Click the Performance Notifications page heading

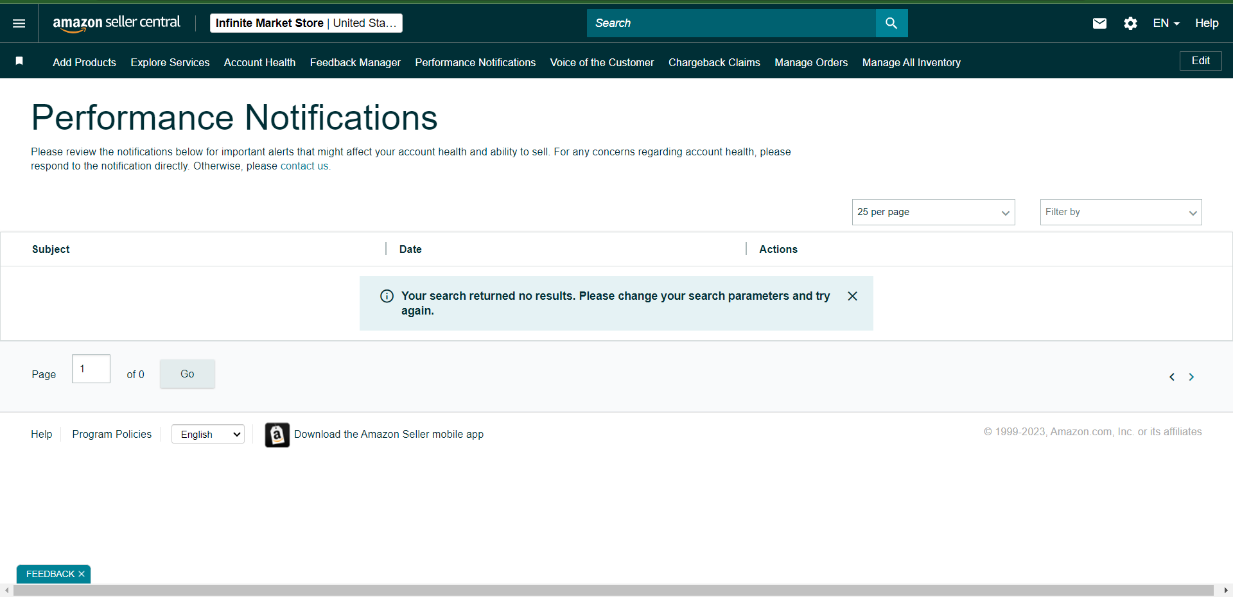tap(234, 117)
